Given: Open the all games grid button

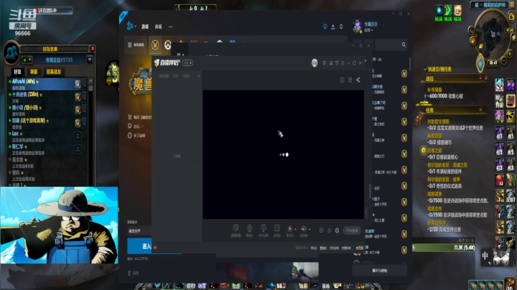Looking at the screenshot, I should pos(136,45).
